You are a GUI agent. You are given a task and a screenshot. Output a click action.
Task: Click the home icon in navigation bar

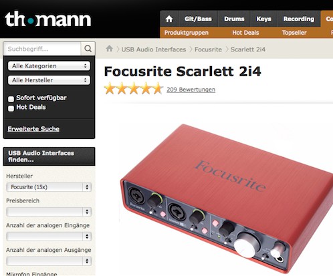pyautogui.click(x=169, y=19)
